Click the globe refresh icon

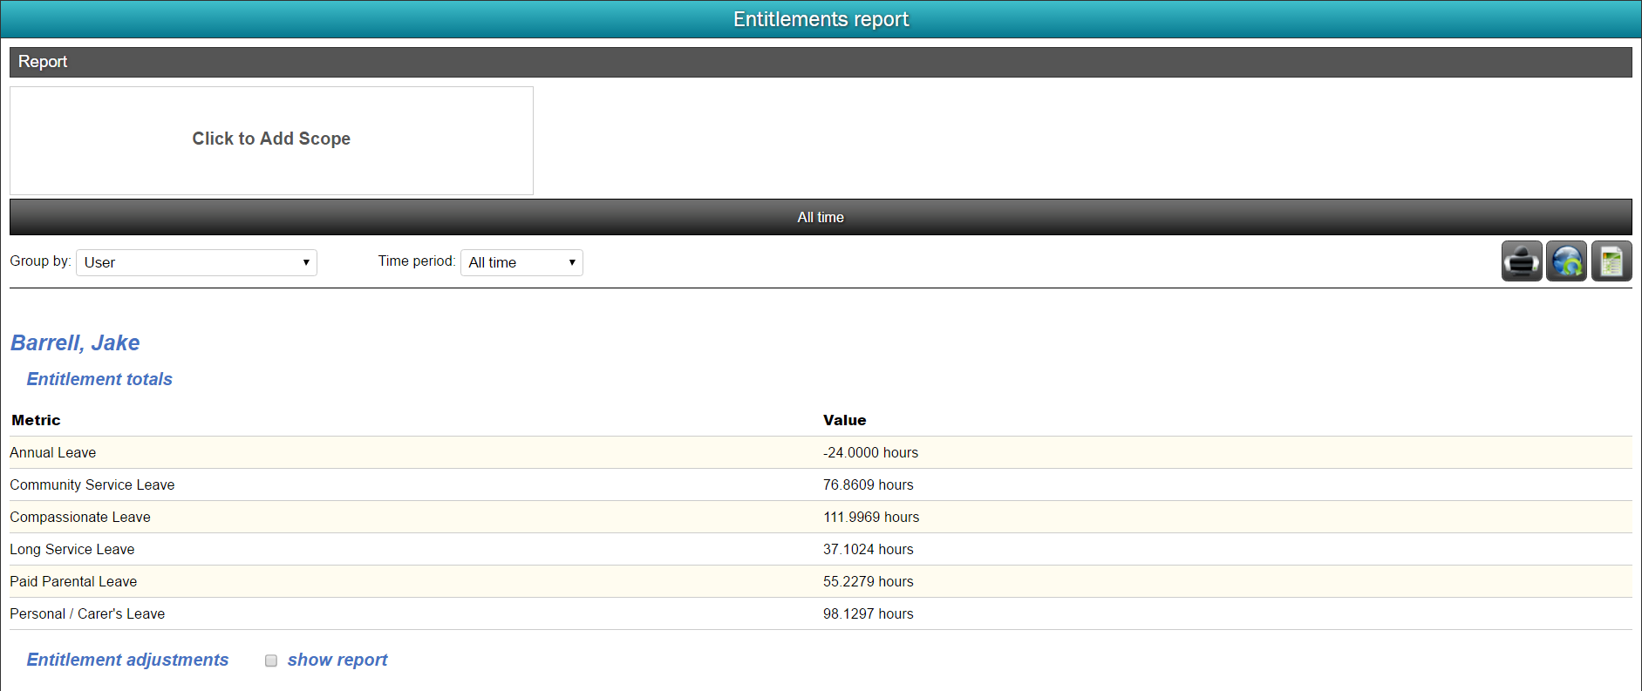1566,261
